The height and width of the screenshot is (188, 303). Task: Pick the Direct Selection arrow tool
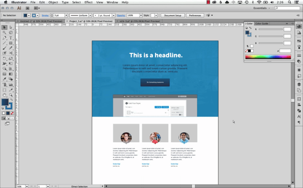click(11, 27)
